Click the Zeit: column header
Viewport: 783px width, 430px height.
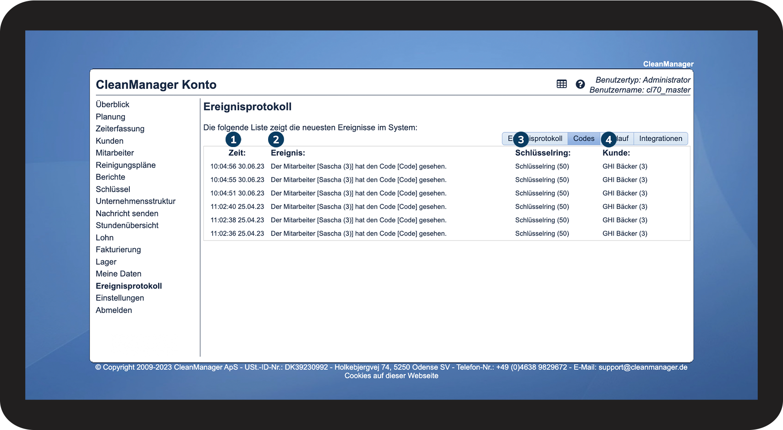237,153
